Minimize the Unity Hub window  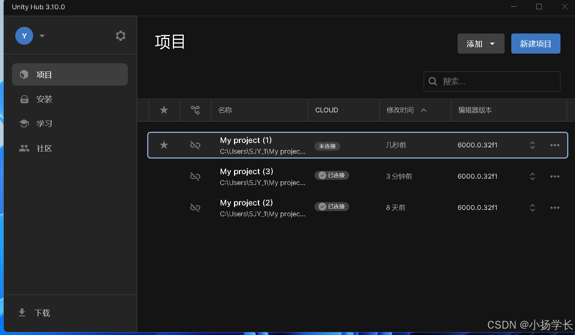coord(514,7)
